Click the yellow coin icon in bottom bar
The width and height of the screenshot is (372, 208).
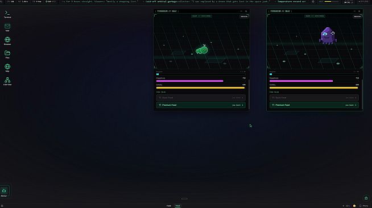click(x=354, y=206)
